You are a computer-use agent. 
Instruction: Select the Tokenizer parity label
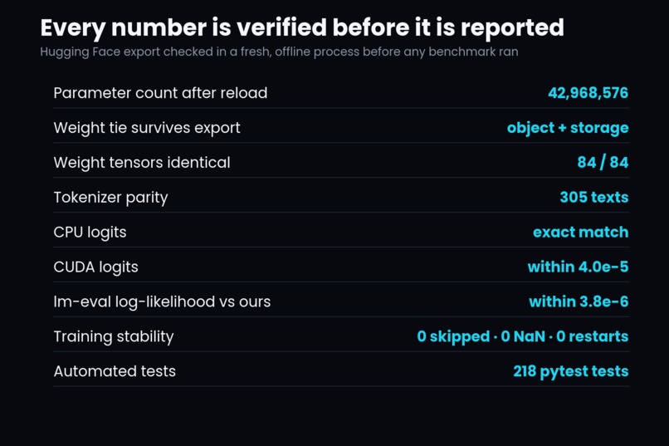pyautogui.click(x=111, y=198)
